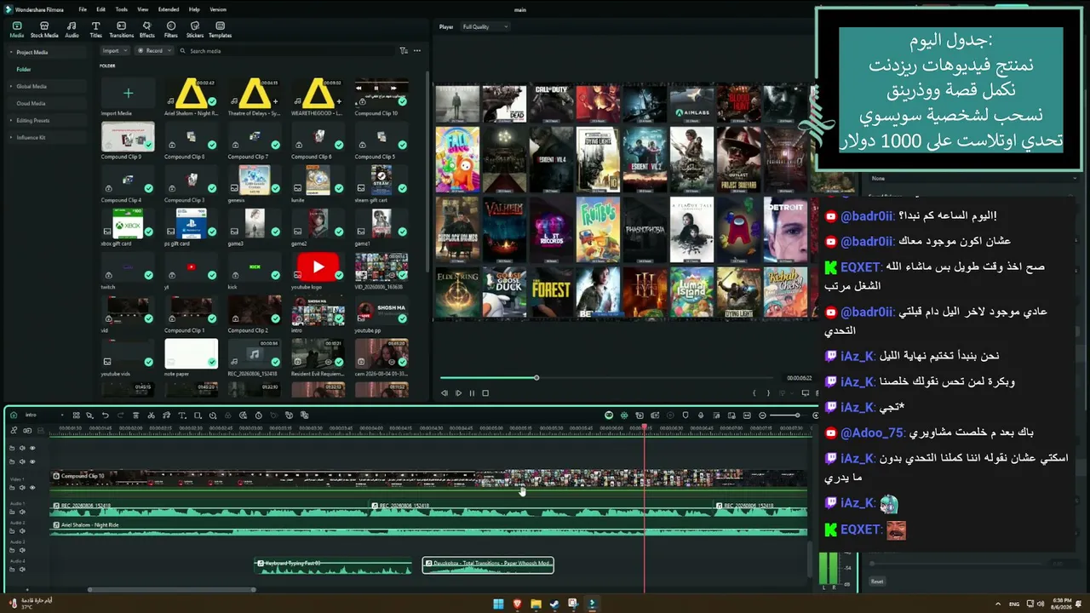Open the Titles tab
The image size is (1090, 613).
coord(95,30)
